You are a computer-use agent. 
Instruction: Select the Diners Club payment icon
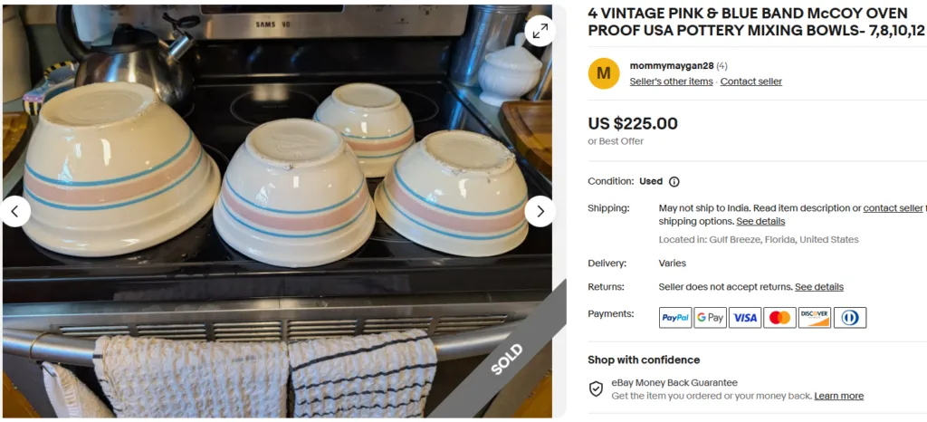pos(850,317)
